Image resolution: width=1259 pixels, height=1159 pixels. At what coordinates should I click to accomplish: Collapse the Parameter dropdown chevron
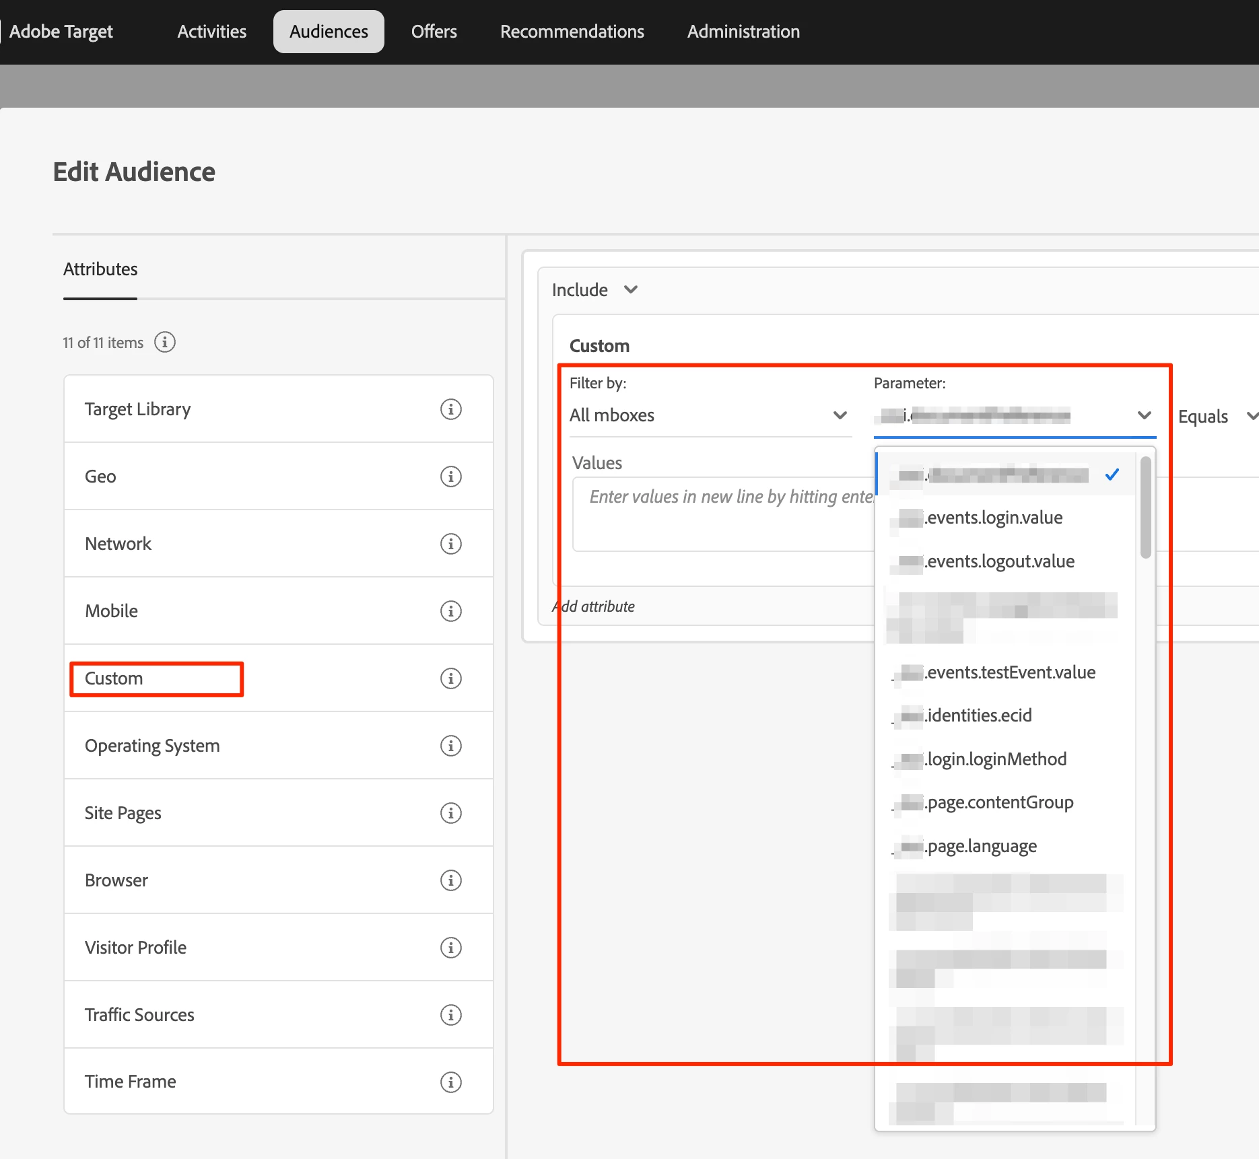(1144, 415)
